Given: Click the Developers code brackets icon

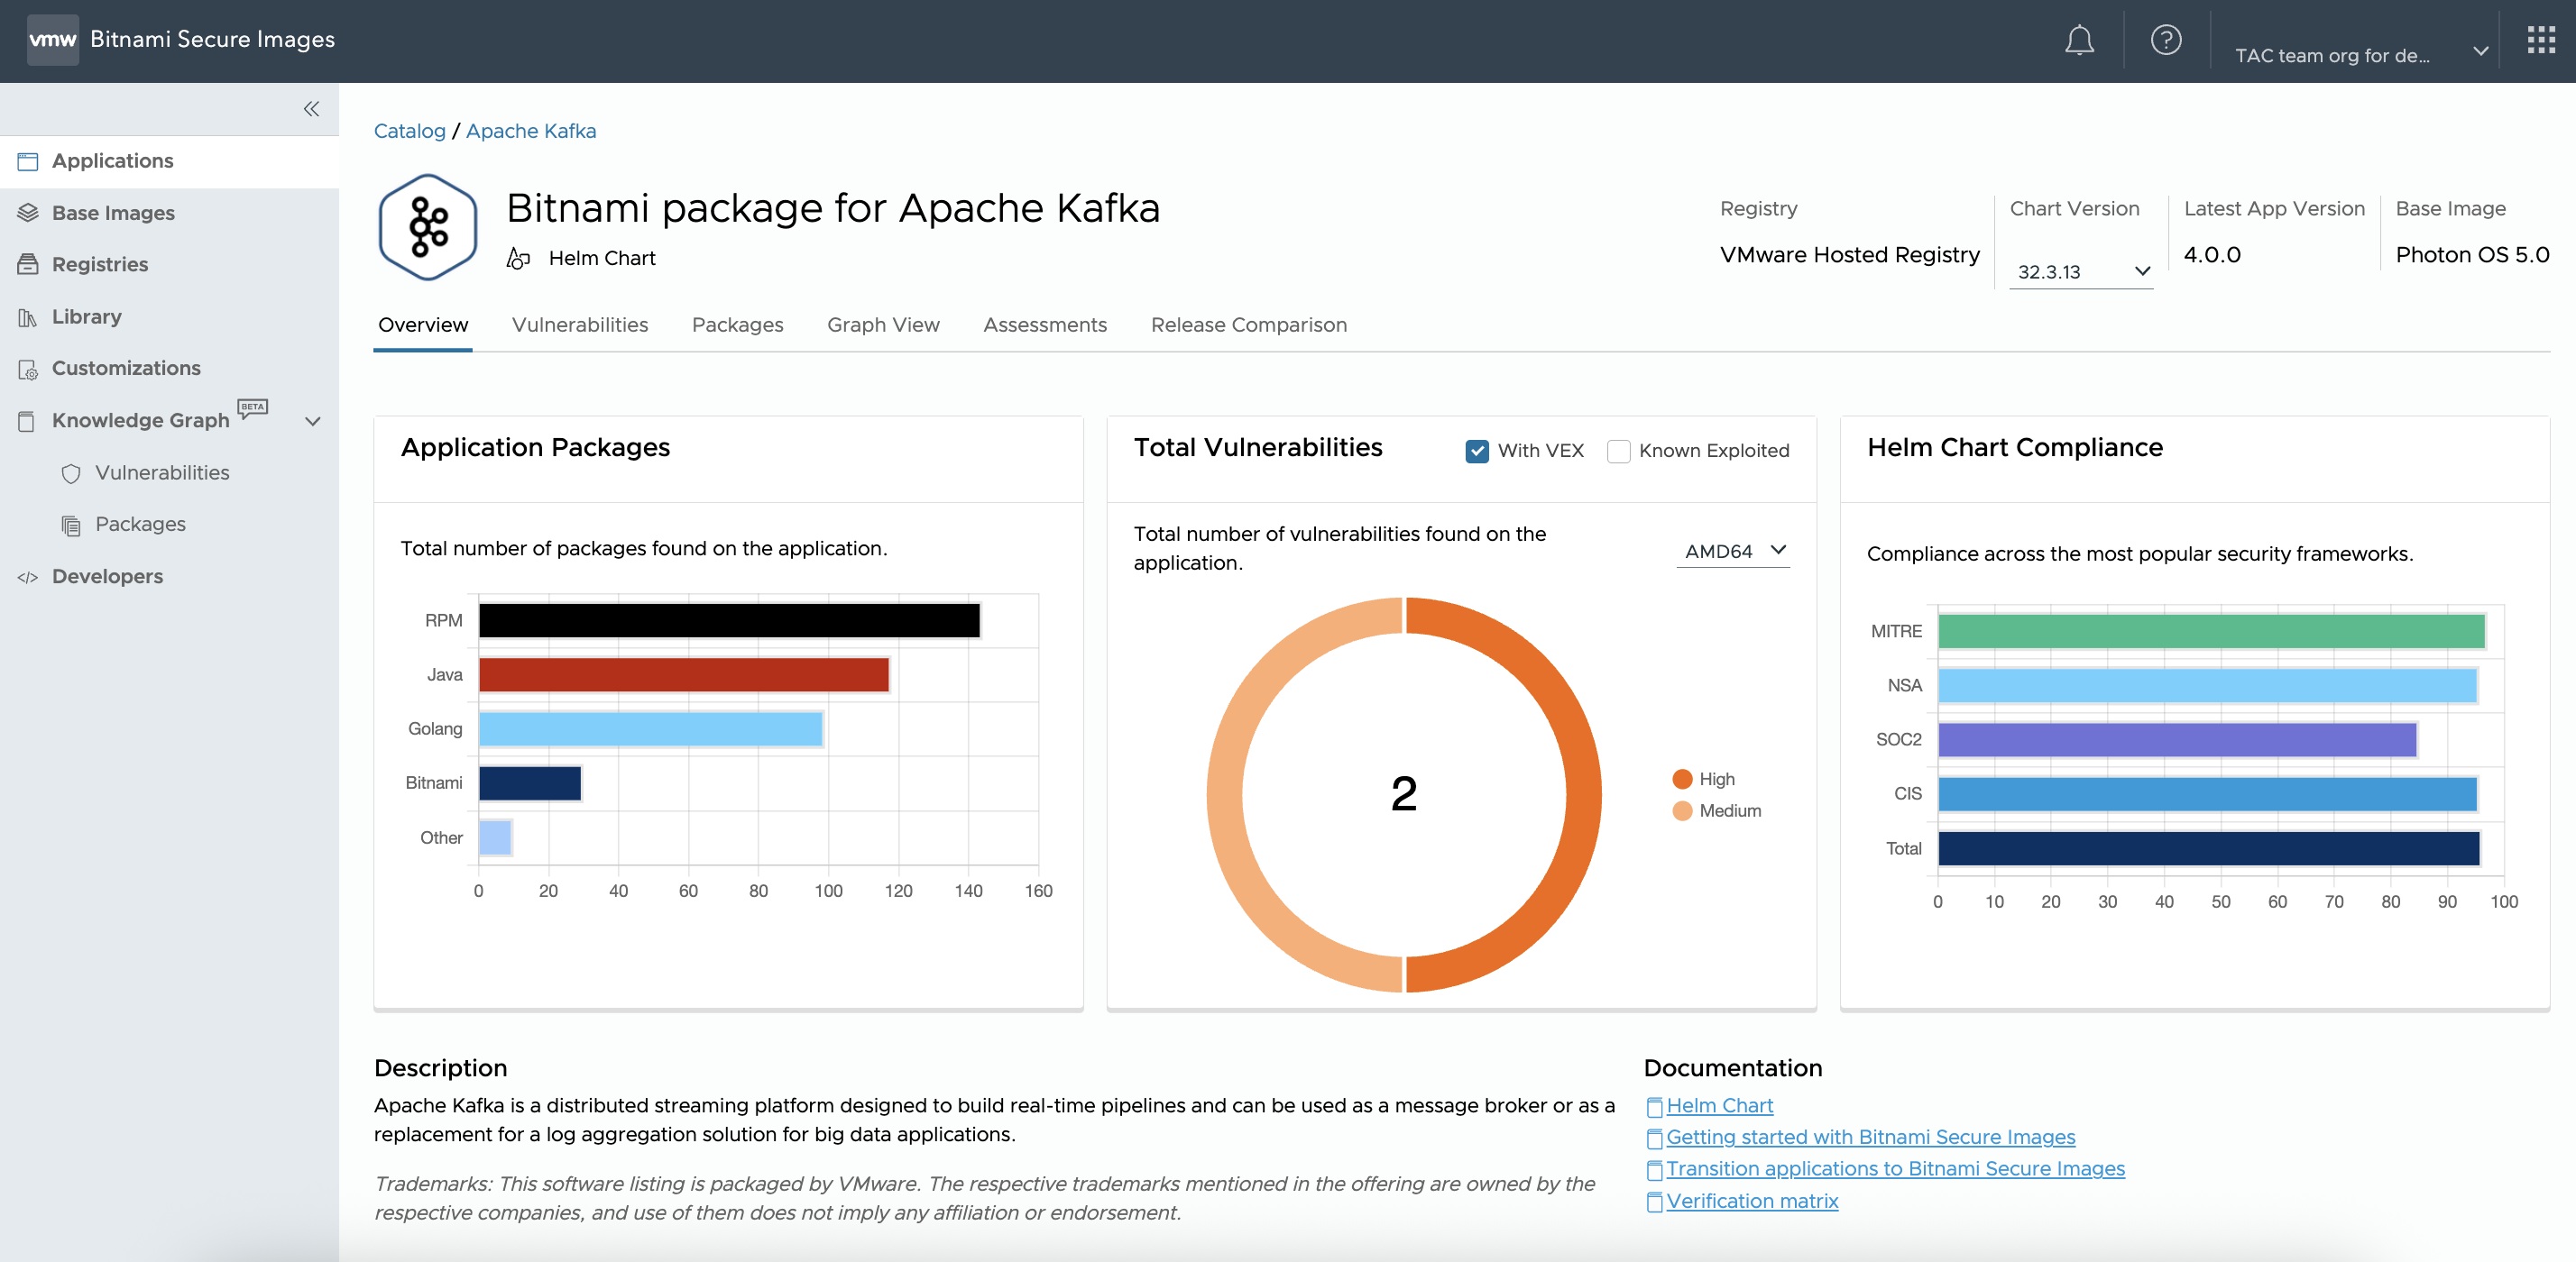Looking at the screenshot, I should click(x=28, y=578).
